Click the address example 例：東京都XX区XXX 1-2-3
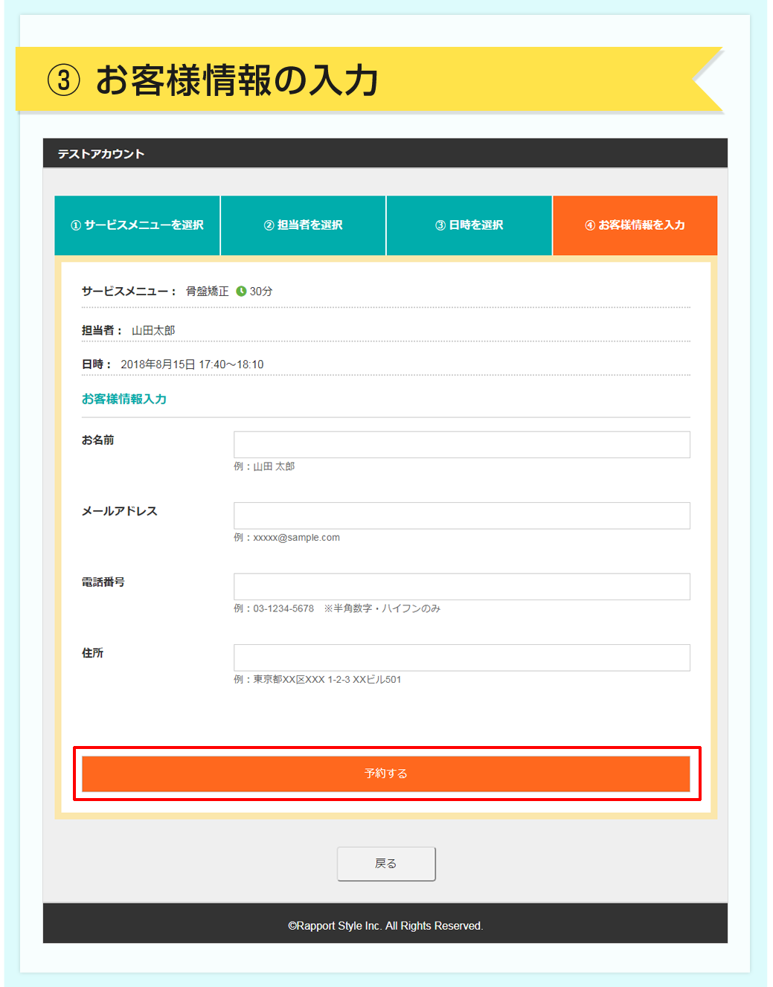Image resolution: width=773 pixels, height=987 pixels. click(317, 680)
